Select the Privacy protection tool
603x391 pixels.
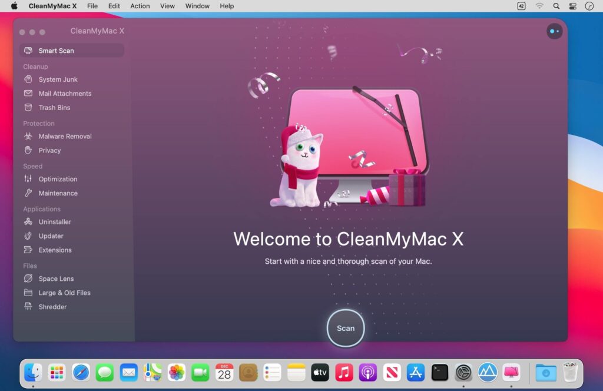[51, 150]
